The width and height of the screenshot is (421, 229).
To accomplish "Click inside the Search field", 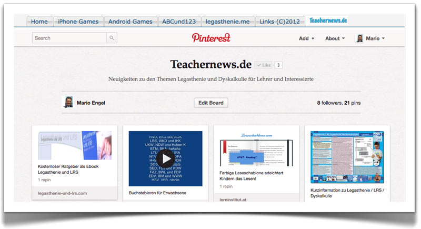I will [x=69, y=38].
